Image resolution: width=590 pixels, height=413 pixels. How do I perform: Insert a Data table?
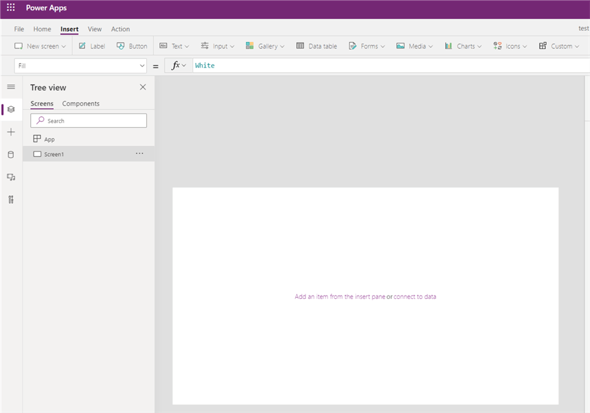[317, 46]
